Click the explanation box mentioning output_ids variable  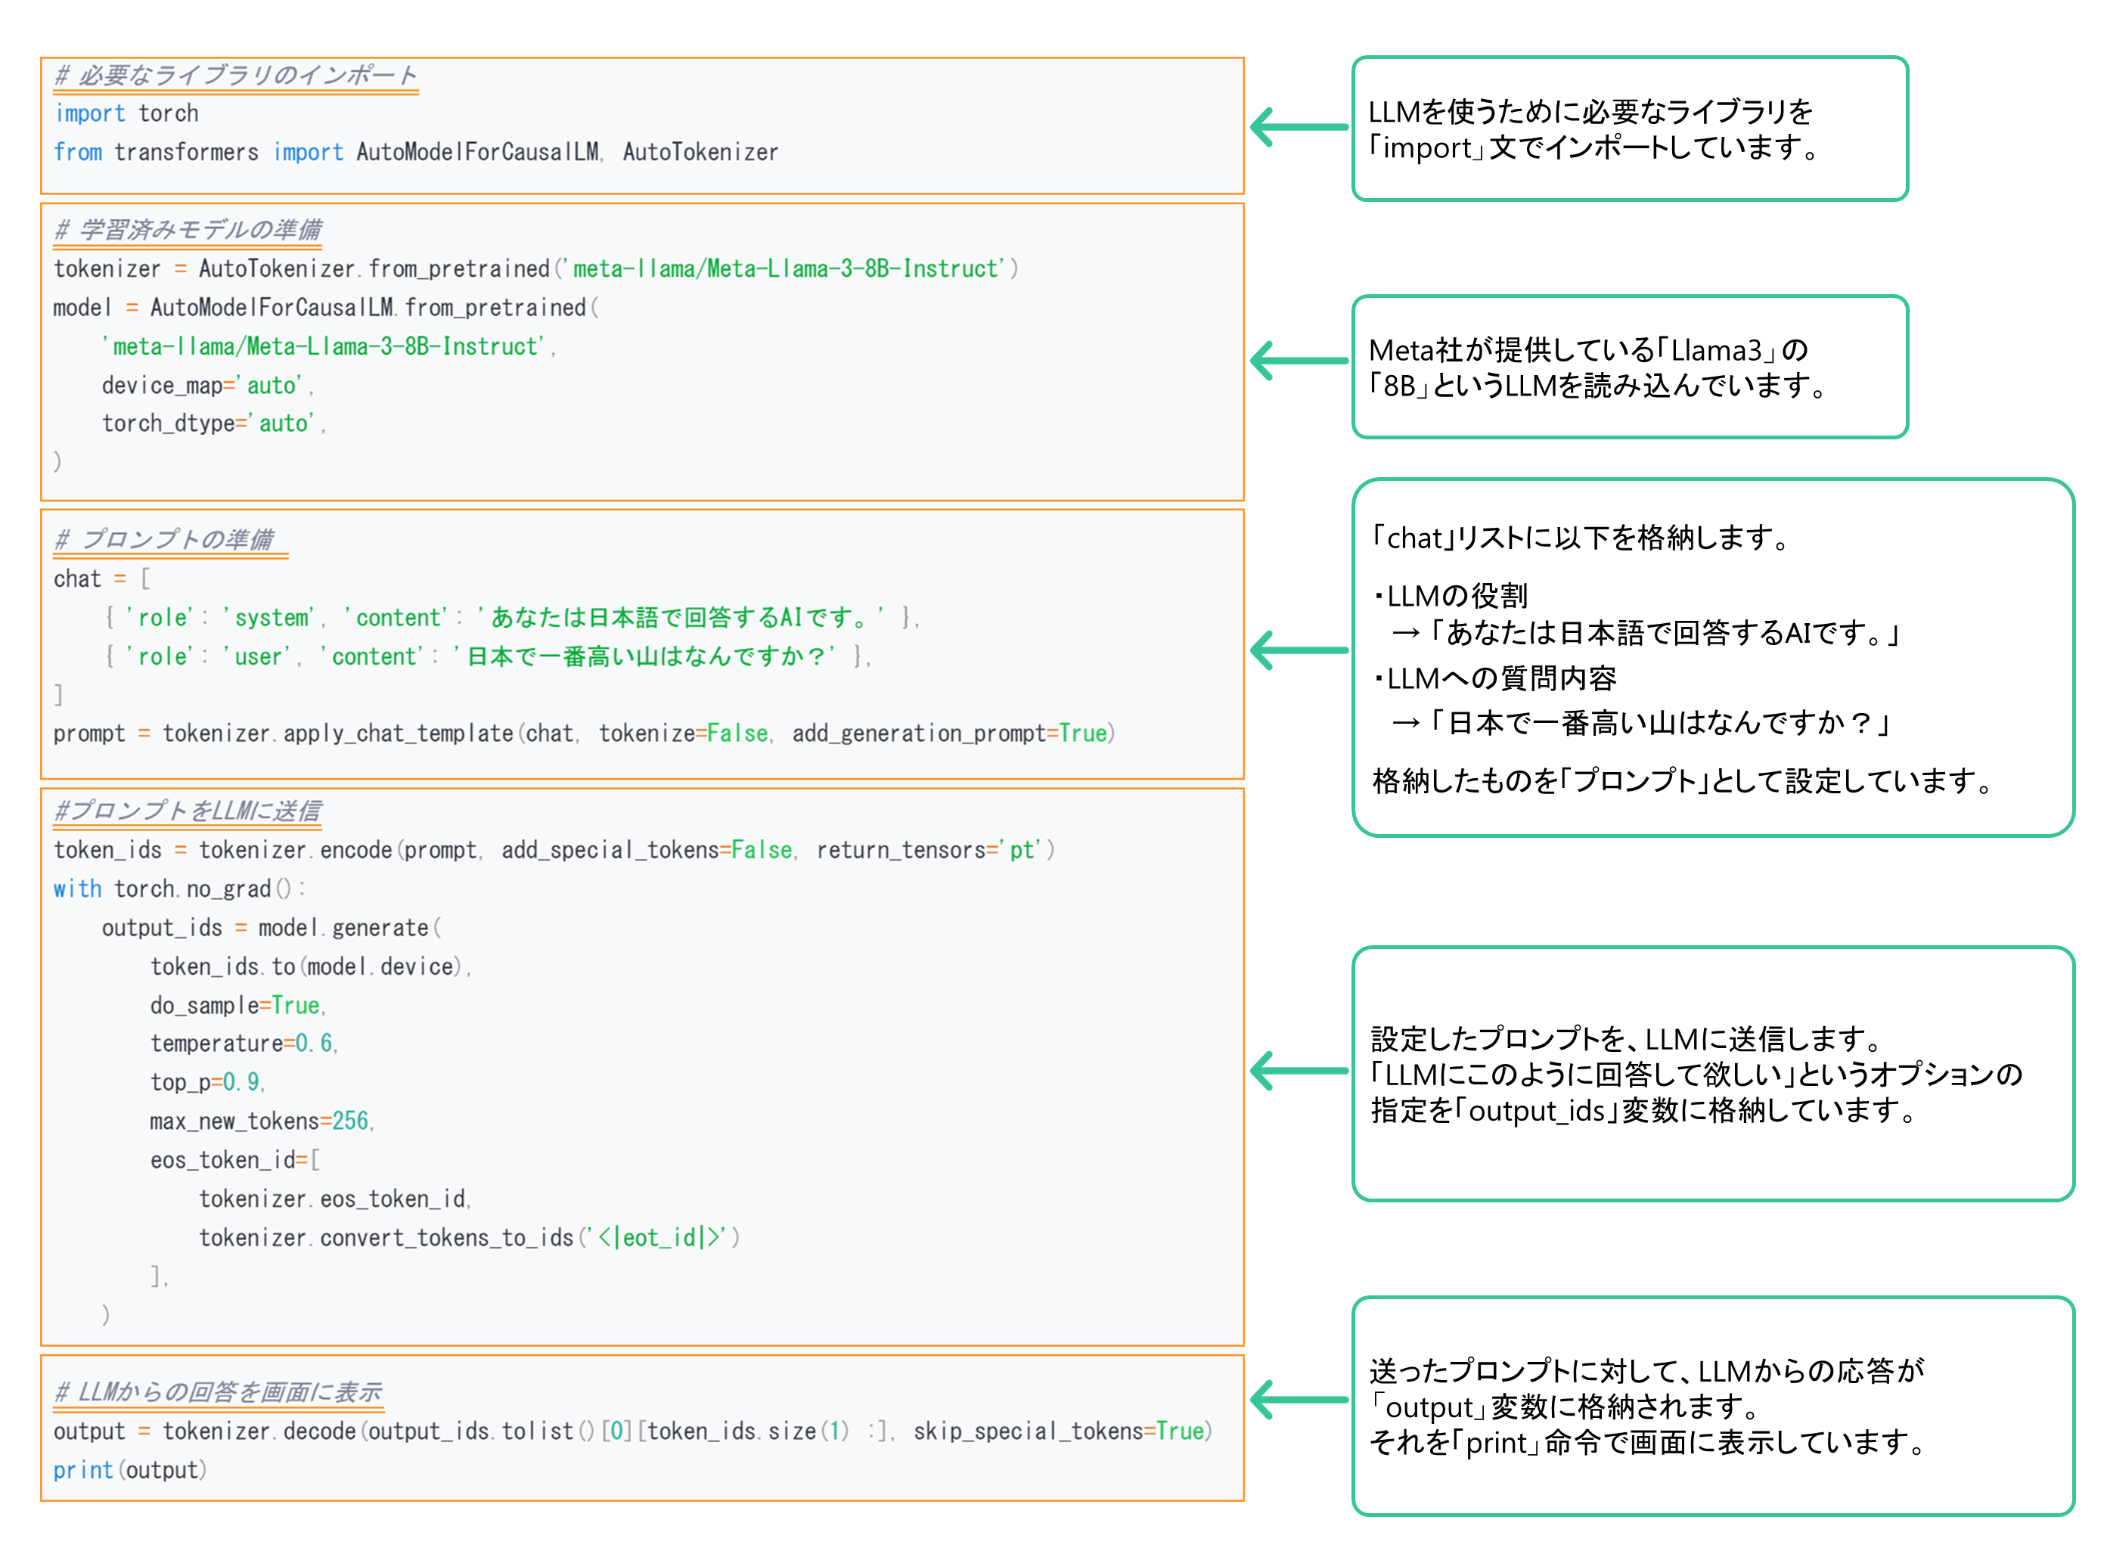1713,1075
